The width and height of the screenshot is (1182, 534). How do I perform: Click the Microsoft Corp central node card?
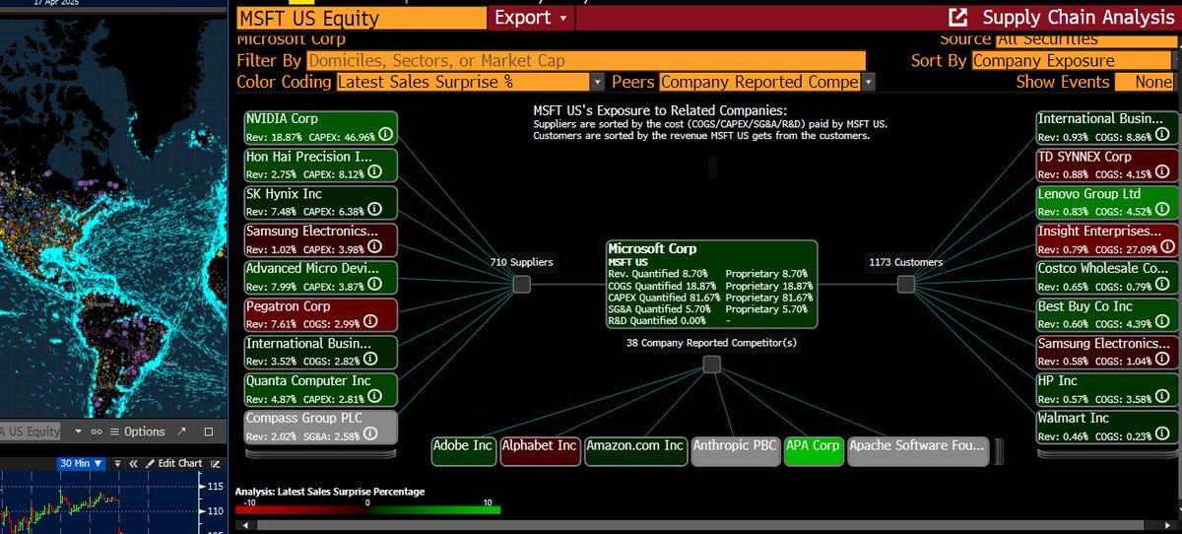(x=711, y=284)
